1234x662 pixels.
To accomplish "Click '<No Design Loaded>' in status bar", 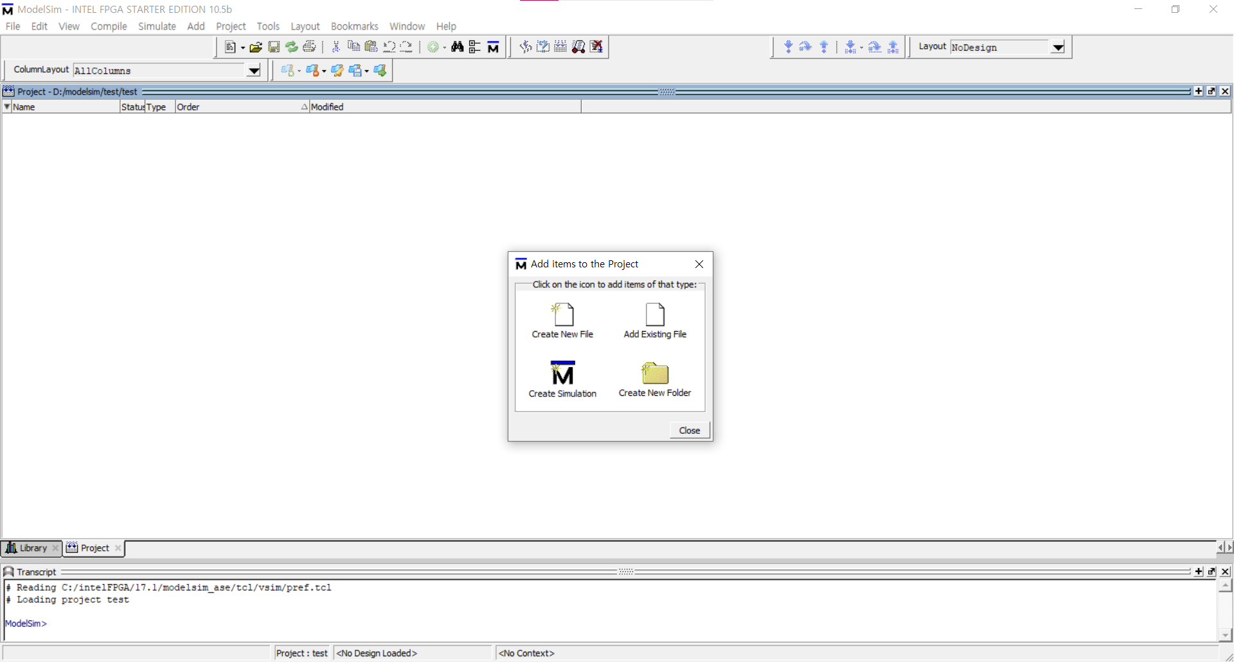I will click(x=377, y=653).
